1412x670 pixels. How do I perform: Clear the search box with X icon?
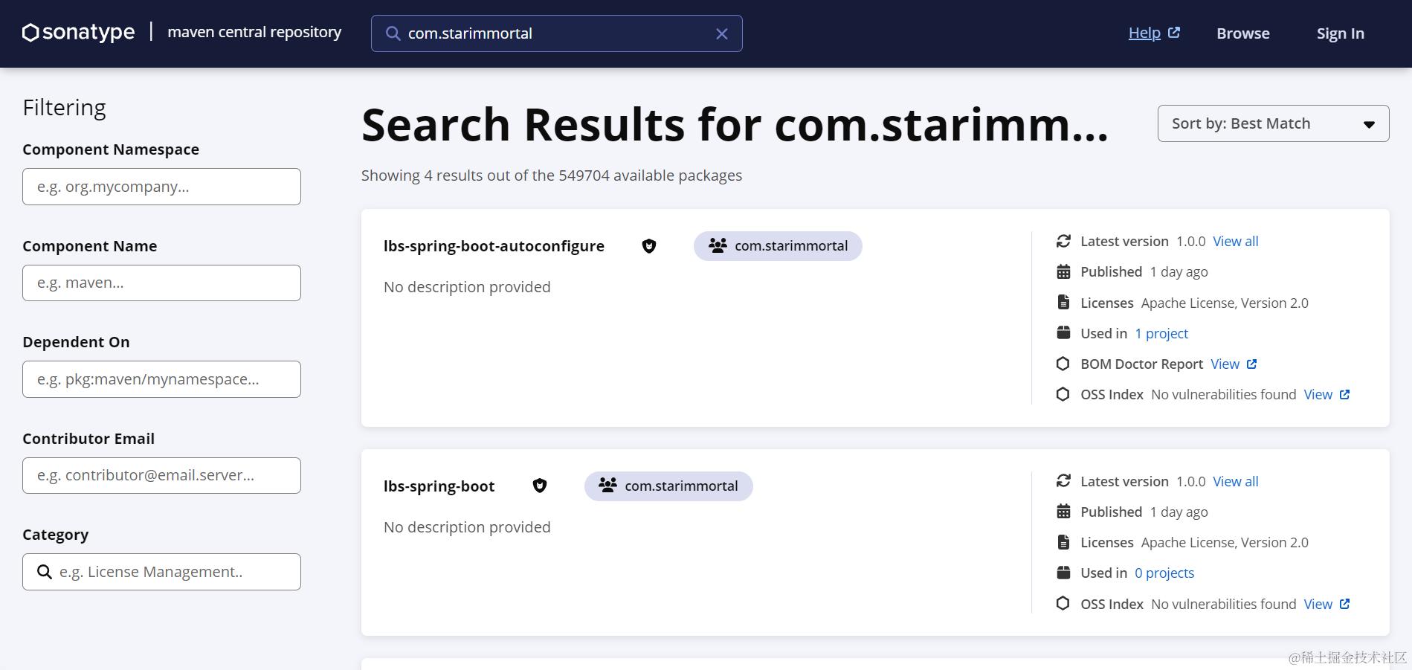coord(721,33)
